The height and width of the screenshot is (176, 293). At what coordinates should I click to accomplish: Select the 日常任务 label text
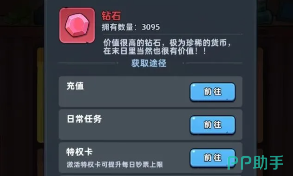[84, 119]
